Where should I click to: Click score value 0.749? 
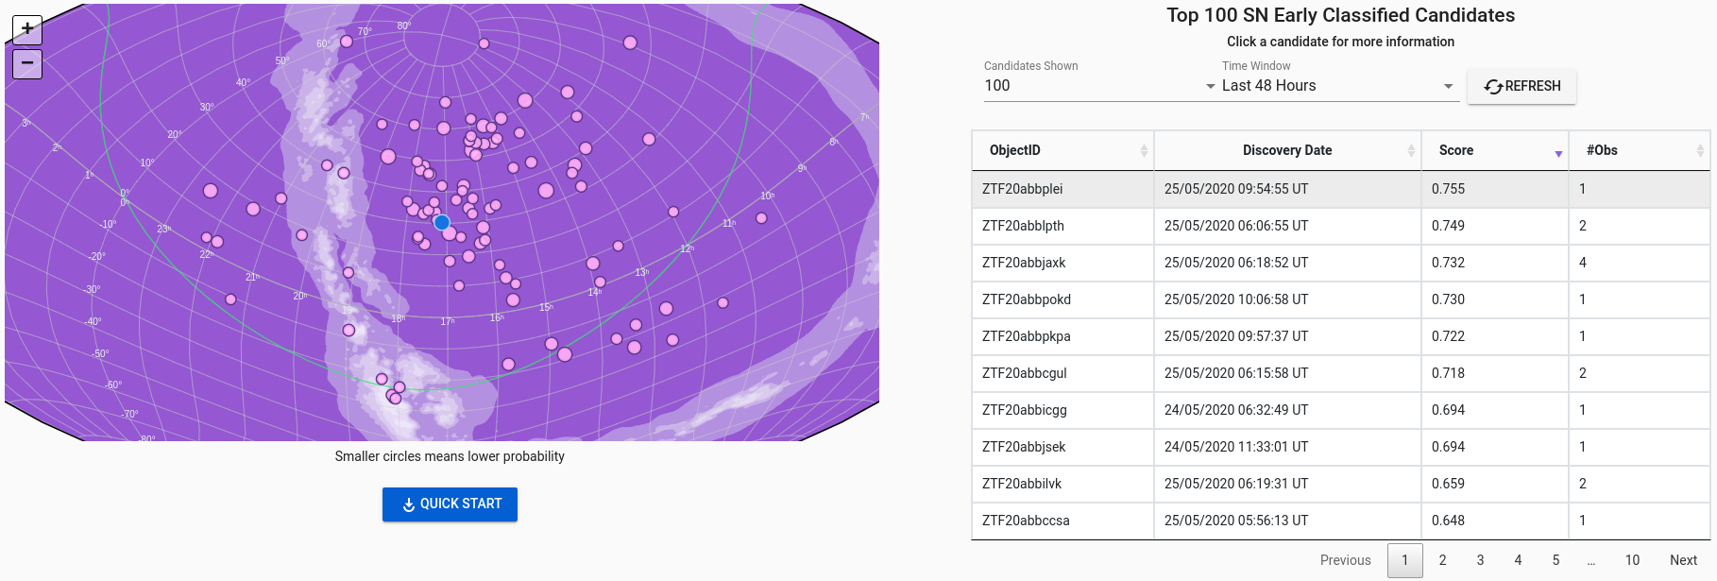pos(1448,226)
